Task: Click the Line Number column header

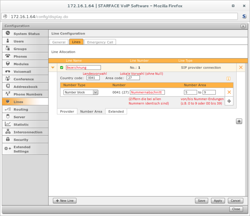Action: (139, 60)
